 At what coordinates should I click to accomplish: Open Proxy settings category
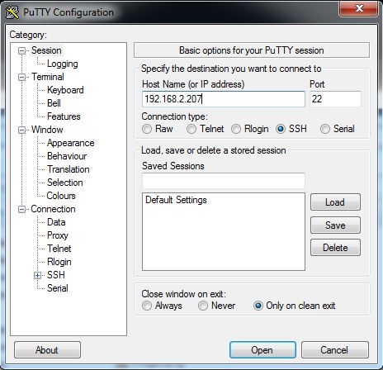point(58,235)
